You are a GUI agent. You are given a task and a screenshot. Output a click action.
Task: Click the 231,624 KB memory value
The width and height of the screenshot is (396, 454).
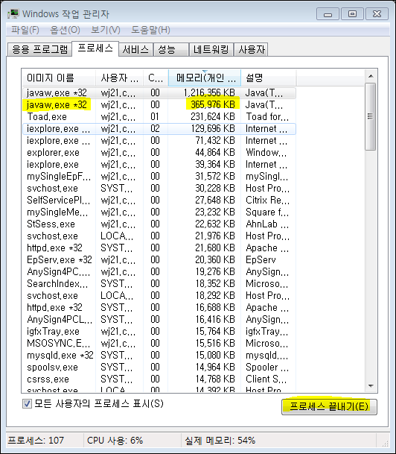click(213, 117)
